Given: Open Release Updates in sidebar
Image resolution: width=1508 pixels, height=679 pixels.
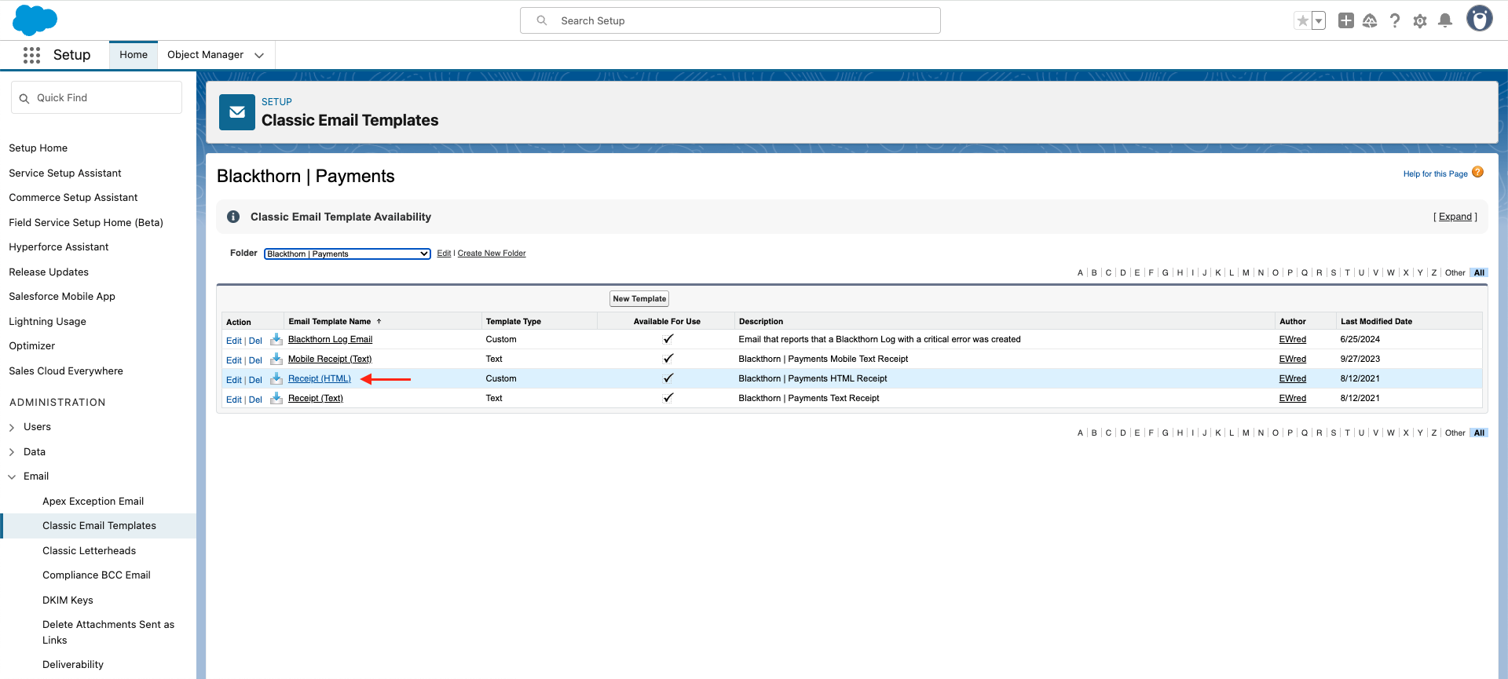Looking at the screenshot, I should click(49, 272).
